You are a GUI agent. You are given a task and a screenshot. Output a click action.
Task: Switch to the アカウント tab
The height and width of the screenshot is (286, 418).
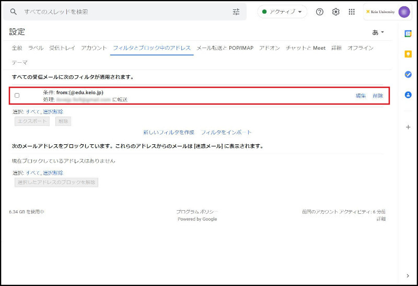[94, 48]
